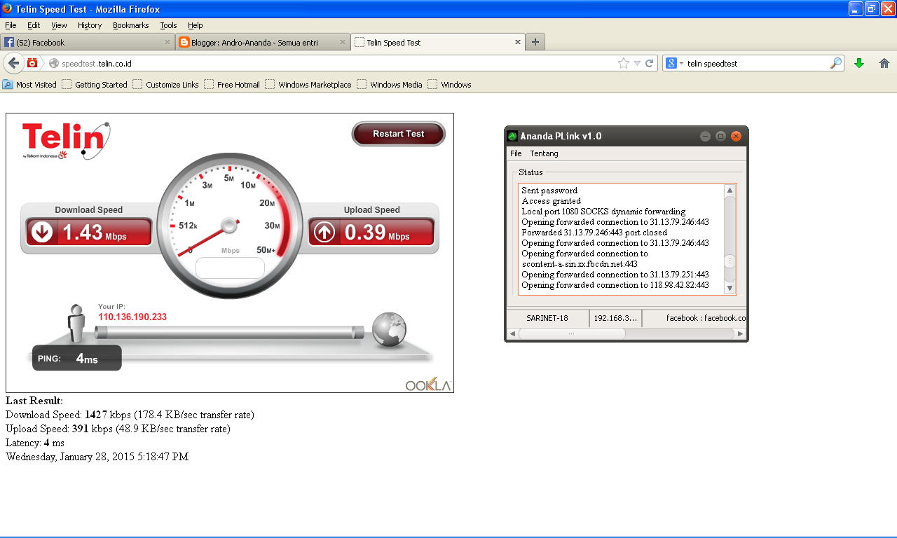897x538 pixels.
Task: Close the Facebook tab
Action: (167, 42)
